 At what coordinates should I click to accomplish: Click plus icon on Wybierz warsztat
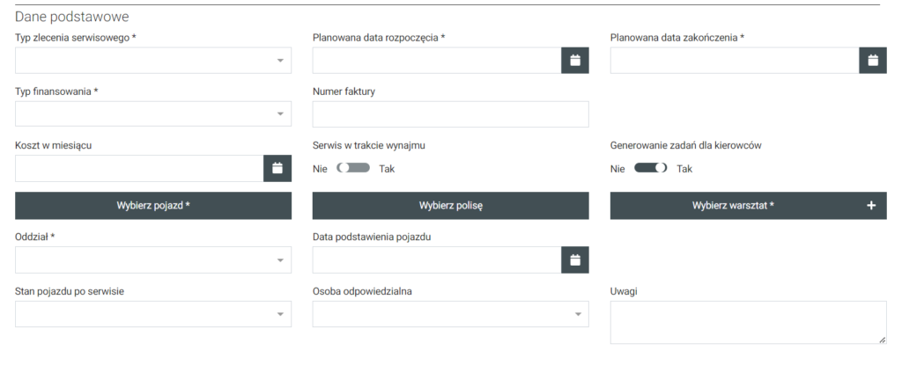[x=871, y=205]
